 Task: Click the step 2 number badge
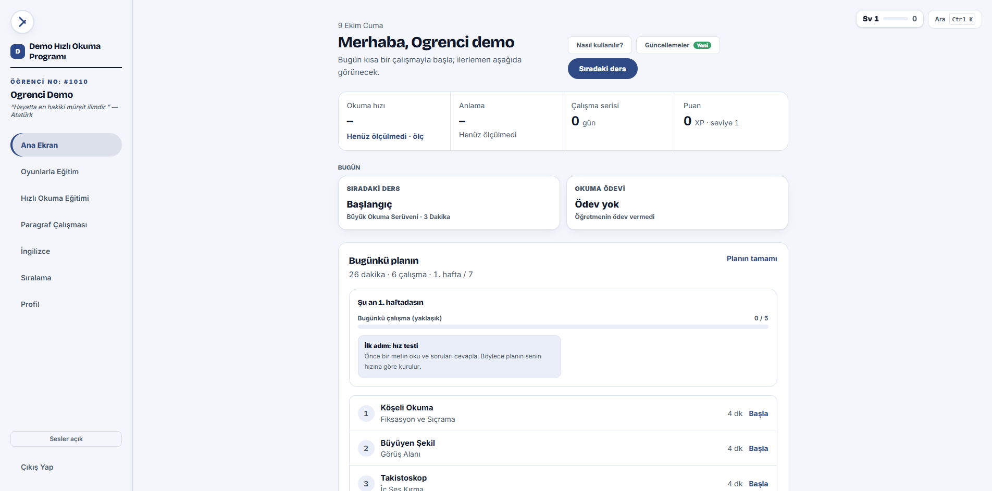[x=366, y=448]
